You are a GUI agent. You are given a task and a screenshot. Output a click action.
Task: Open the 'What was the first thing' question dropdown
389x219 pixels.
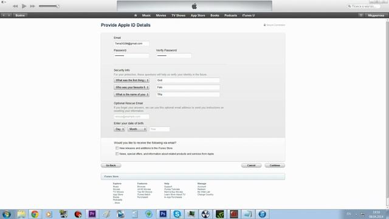point(131,80)
